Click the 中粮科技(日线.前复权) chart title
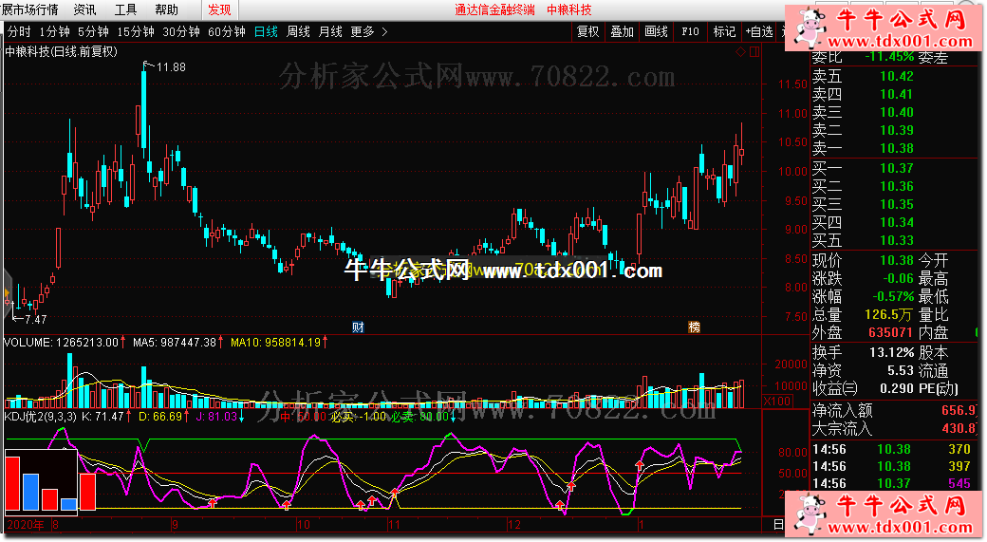The width and height of the screenshot is (987, 542). tap(61, 51)
